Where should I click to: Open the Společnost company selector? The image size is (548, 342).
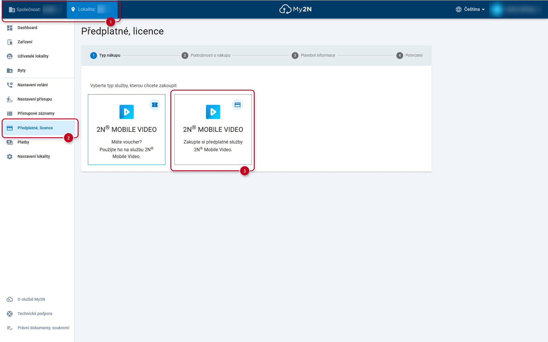(35, 9)
